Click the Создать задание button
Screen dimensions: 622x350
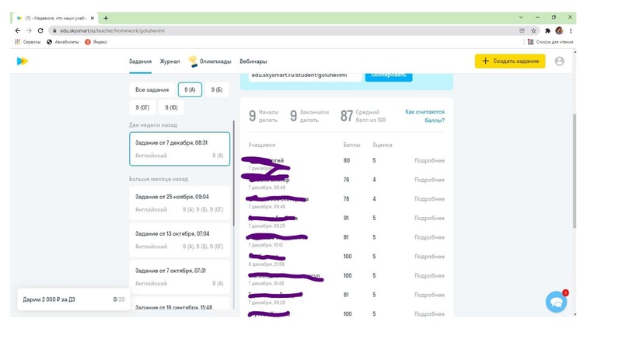510,61
